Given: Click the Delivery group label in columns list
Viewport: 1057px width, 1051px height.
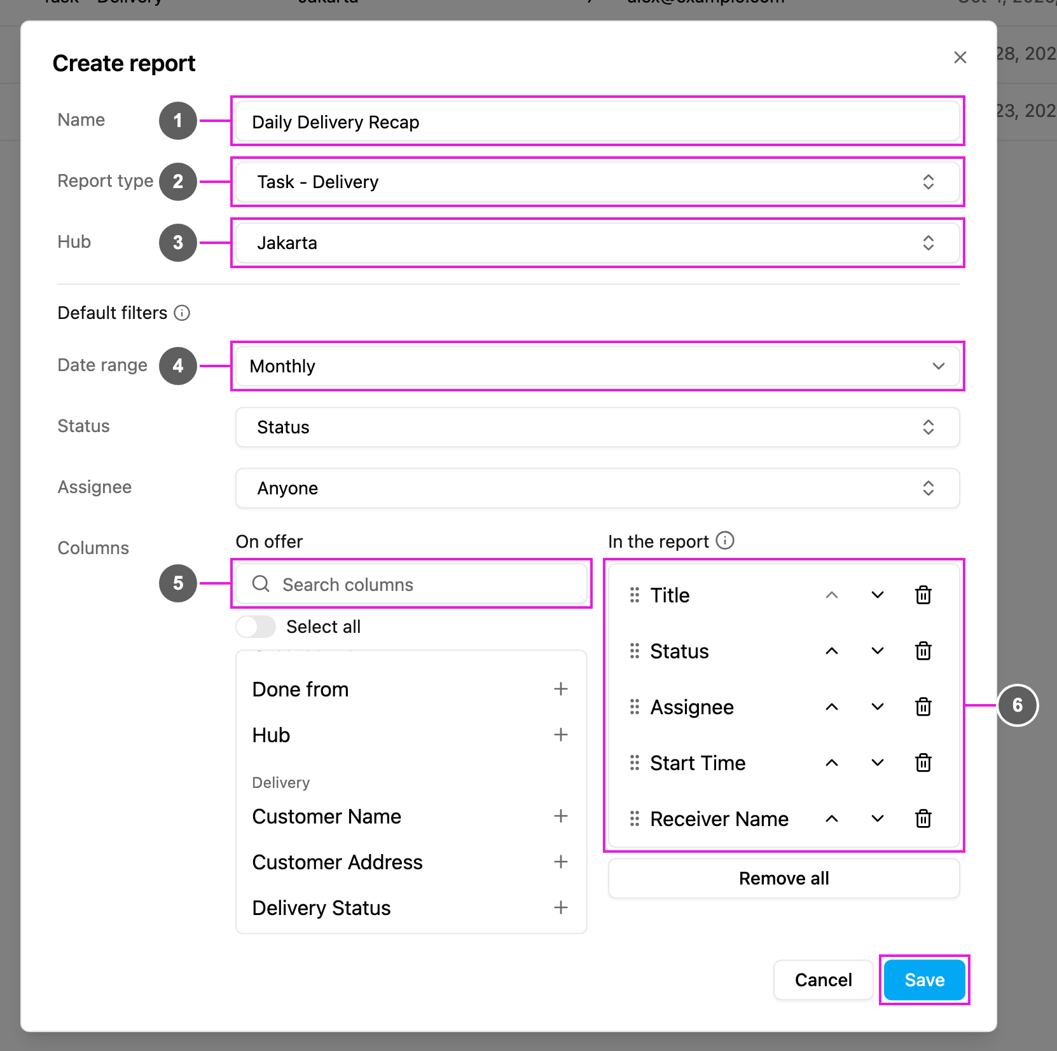Looking at the screenshot, I should tap(281, 783).
